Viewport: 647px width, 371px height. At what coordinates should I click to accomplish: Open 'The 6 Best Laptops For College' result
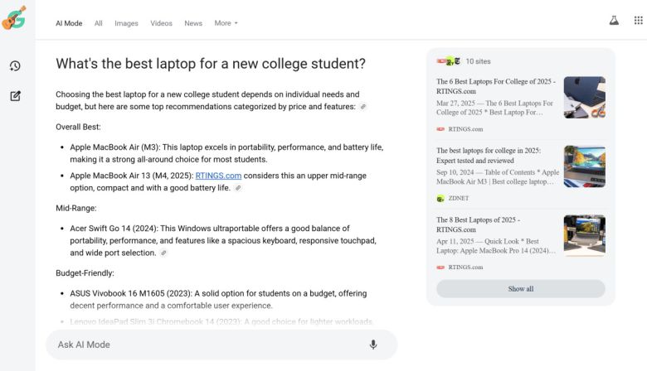pyautogui.click(x=496, y=86)
